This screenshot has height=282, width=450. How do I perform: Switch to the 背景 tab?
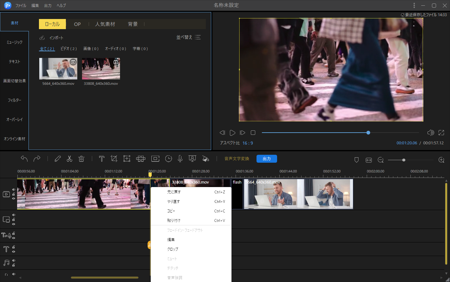point(133,24)
